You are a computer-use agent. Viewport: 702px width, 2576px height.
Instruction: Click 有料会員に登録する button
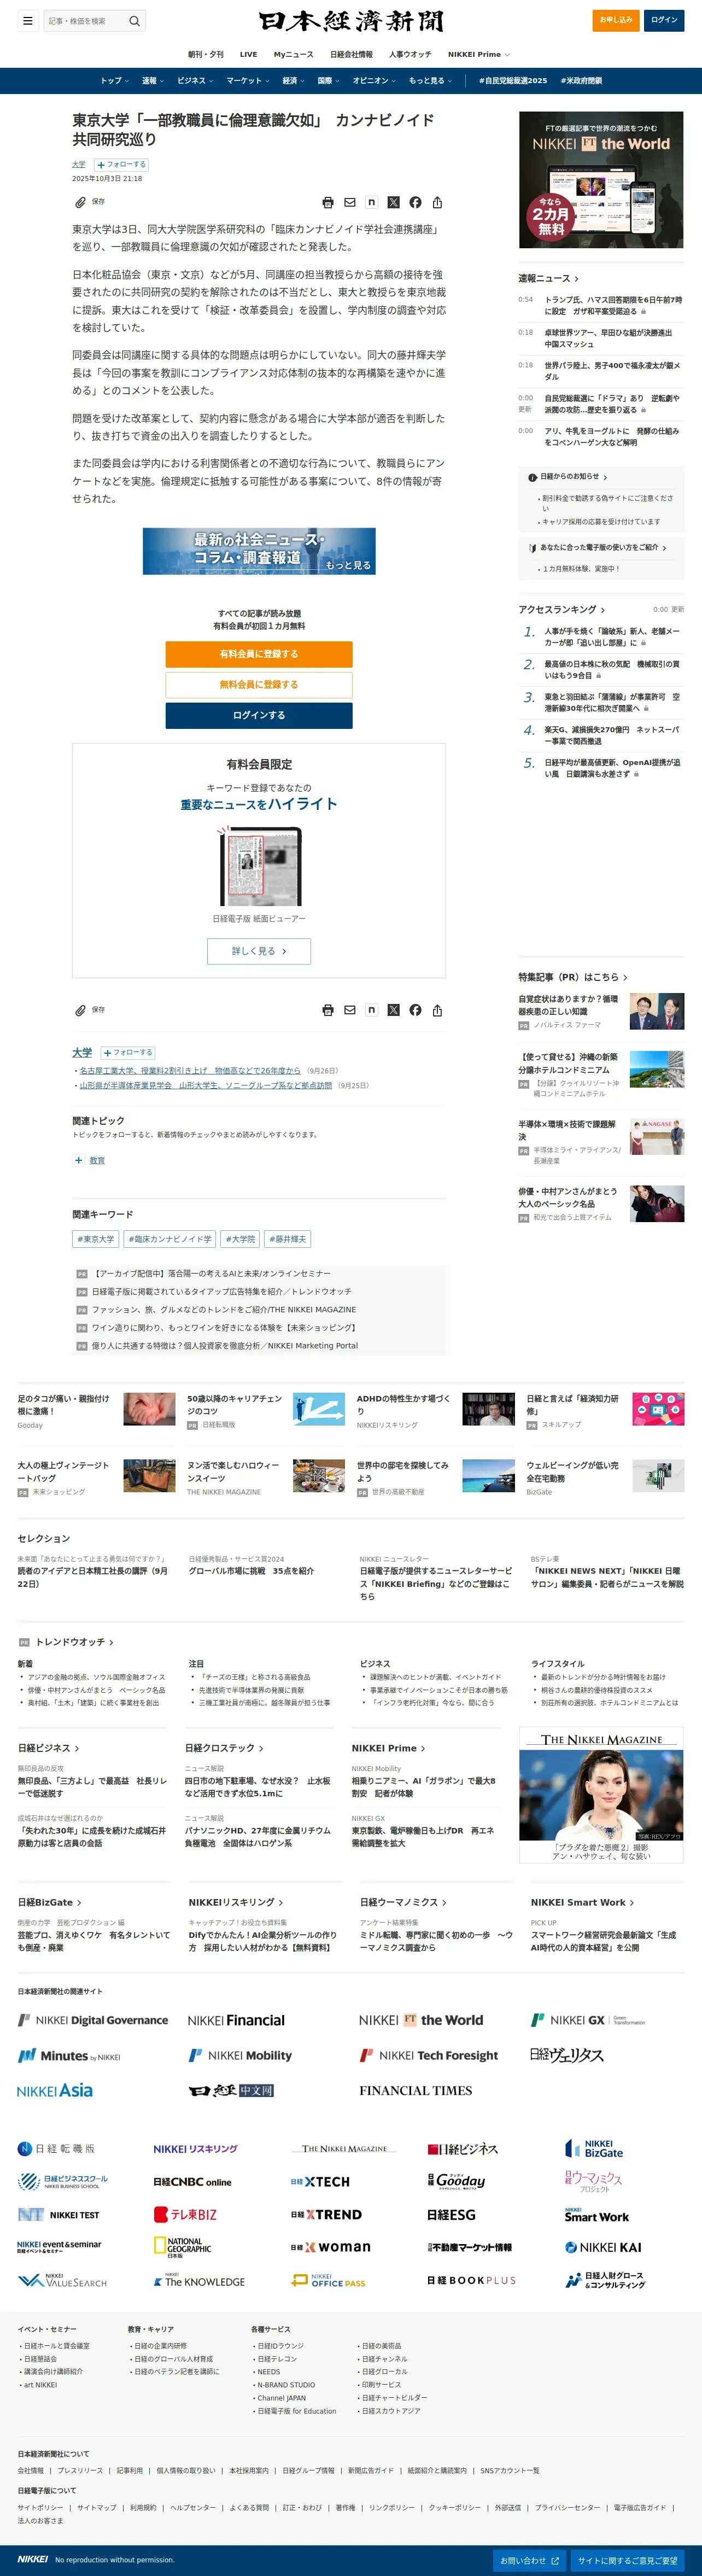[x=259, y=654]
